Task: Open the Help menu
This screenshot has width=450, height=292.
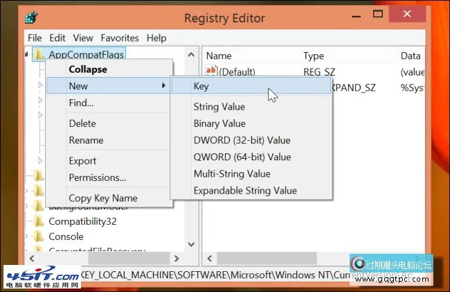Action: (x=156, y=37)
